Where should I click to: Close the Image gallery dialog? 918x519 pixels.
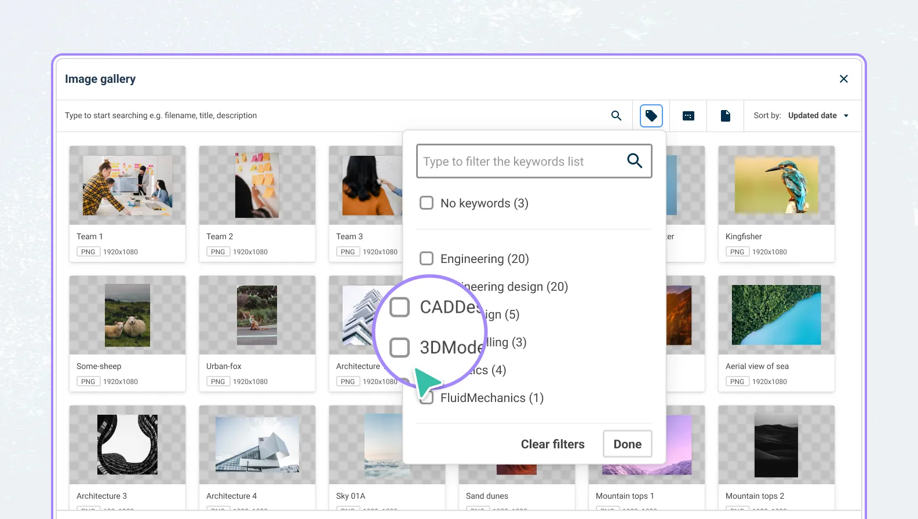(x=844, y=79)
